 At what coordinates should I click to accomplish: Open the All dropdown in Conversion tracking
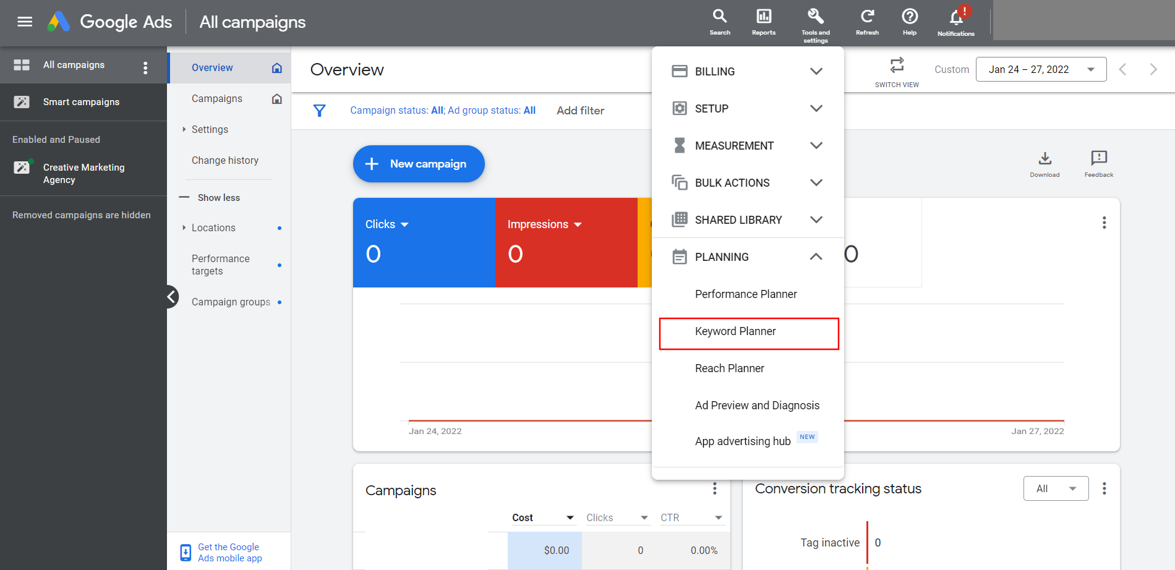click(1056, 488)
